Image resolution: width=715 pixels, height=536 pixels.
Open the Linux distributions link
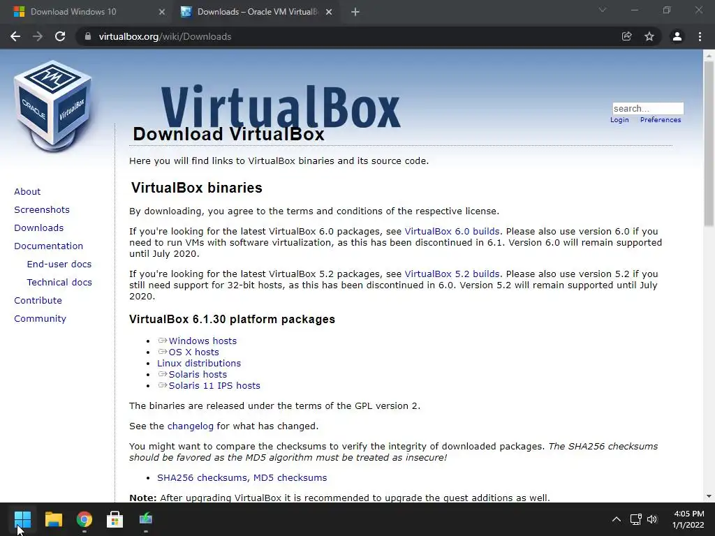[x=199, y=363]
